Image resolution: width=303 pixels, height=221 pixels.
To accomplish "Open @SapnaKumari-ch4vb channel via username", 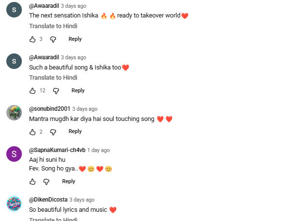I will pyautogui.click(x=57, y=150).
